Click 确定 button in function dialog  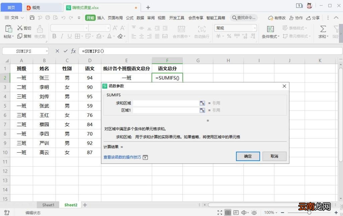pyautogui.click(x=248, y=156)
